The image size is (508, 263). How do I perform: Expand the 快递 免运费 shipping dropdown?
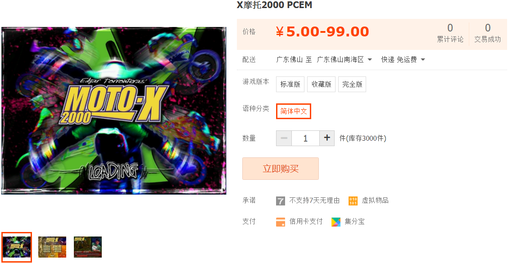pos(423,59)
